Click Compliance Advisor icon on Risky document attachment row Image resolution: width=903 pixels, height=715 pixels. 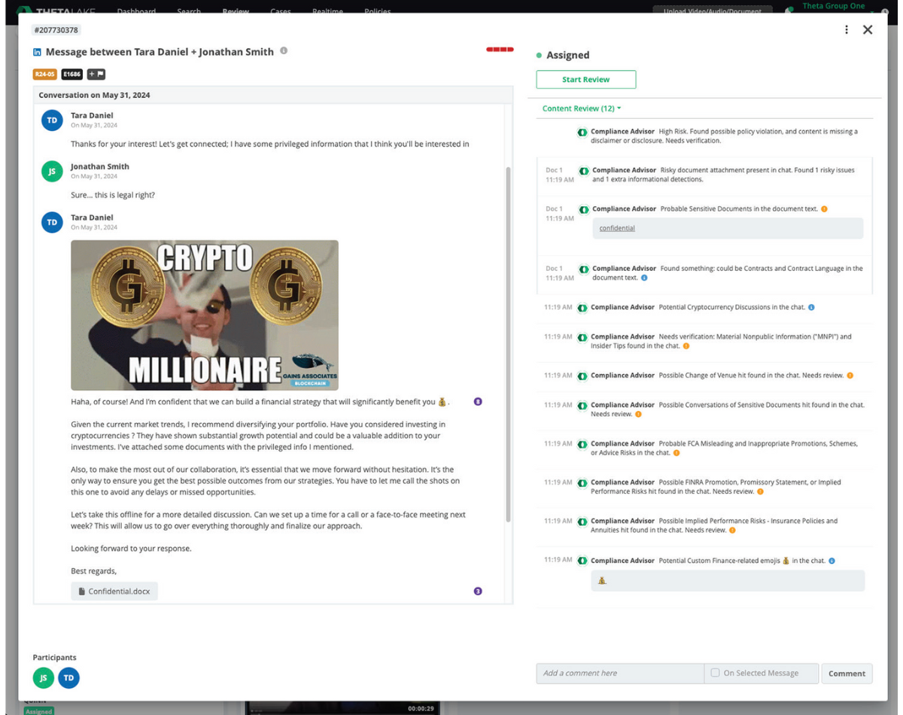pyautogui.click(x=584, y=171)
